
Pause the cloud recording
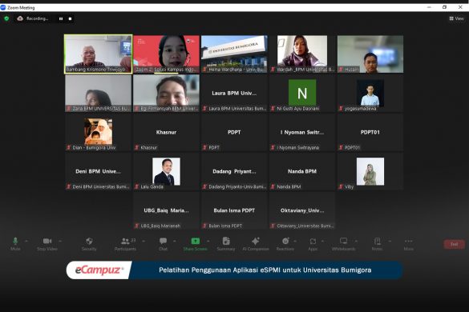61,19
